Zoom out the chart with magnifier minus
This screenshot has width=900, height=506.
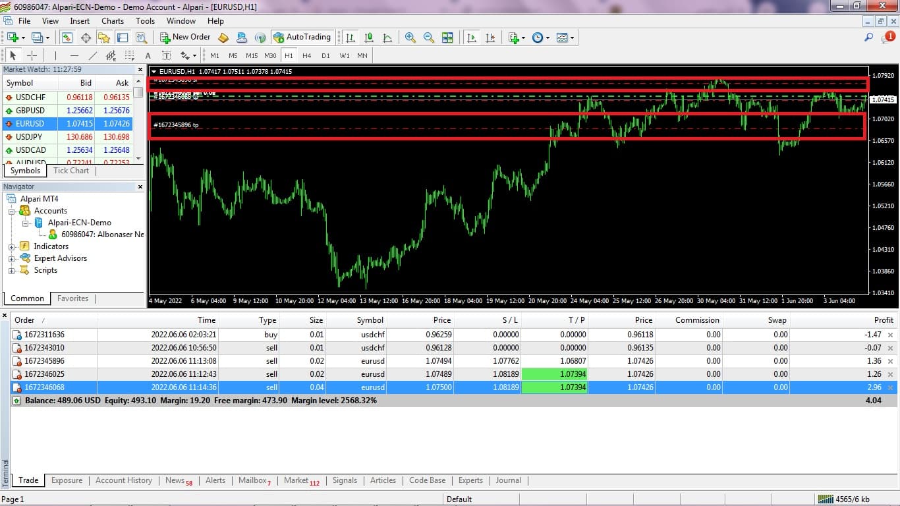[429, 38]
